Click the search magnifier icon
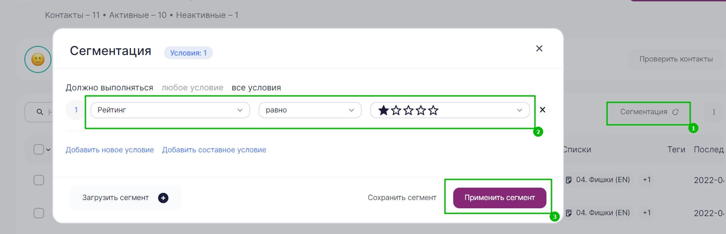 (x=40, y=112)
